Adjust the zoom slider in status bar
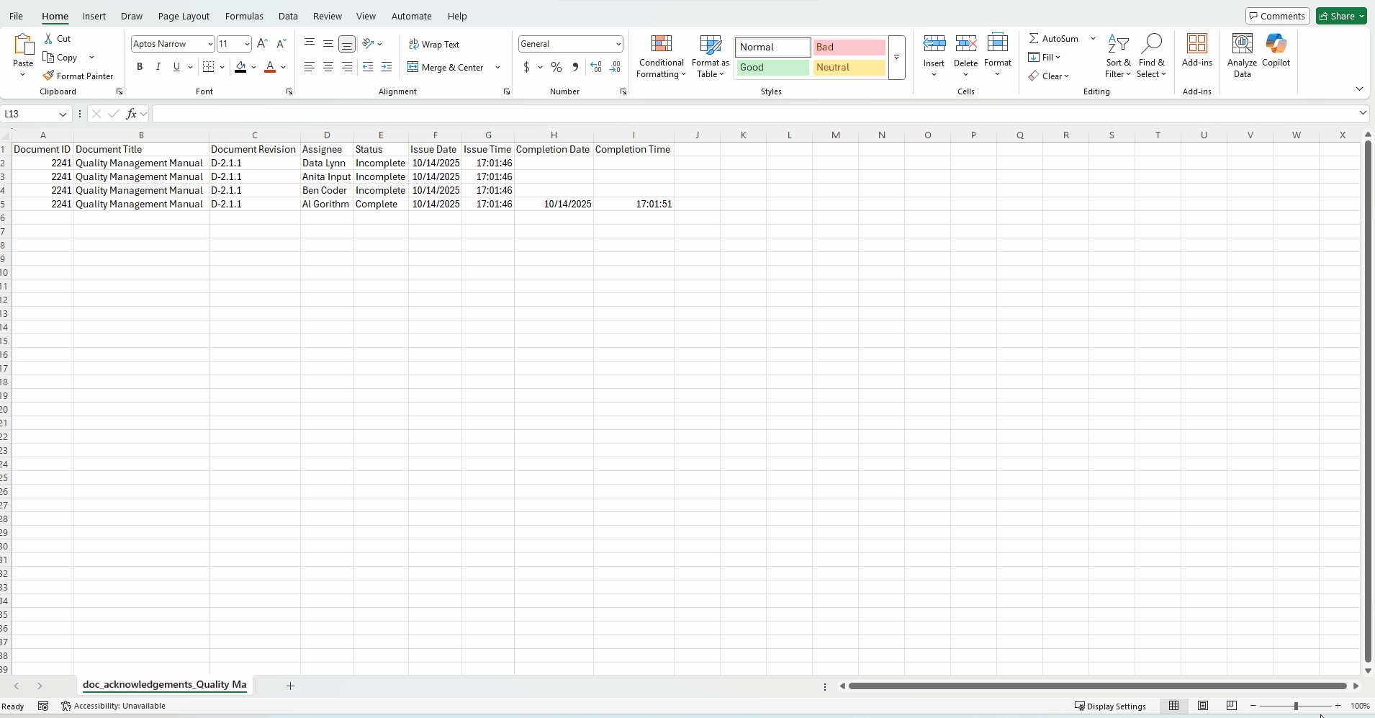Image resolution: width=1375 pixels, height=718 pixels. [x=1296, y=706]
